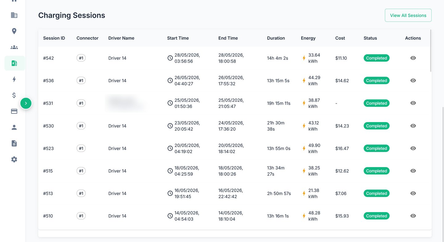The width and height of the screenshot is (444, 242).
Task: Click connector #1 chip in session #515 row
Action: click(x=81, y=171)
